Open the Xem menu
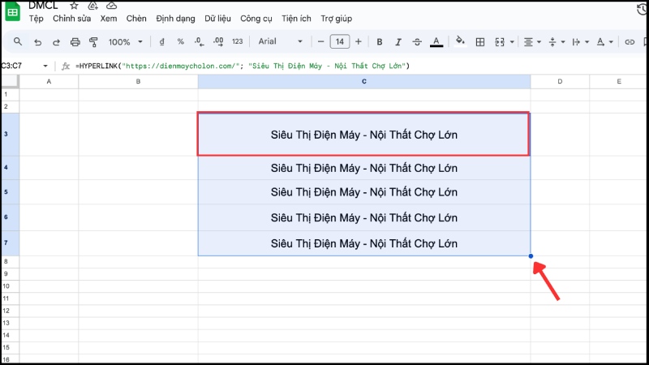The width and height of the screenshot is (649, 365). point(109,19)
